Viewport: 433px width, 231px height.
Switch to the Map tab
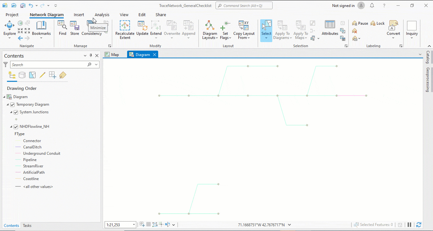[x=113, y=54]
